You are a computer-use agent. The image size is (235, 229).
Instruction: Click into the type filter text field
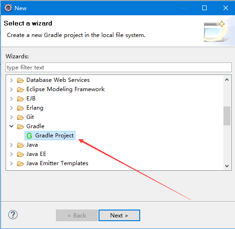point(118,67)
